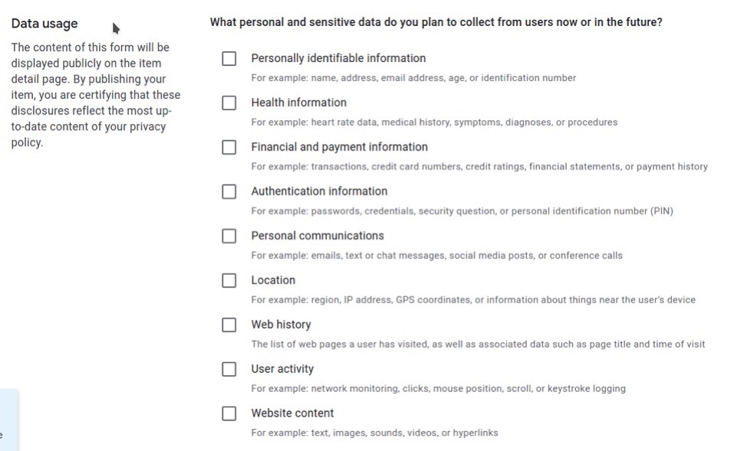Click the "Personally identifiable information" label text
Image resolution: width=747 pixels, height=451 pixels.
click(x=338, y=58)
